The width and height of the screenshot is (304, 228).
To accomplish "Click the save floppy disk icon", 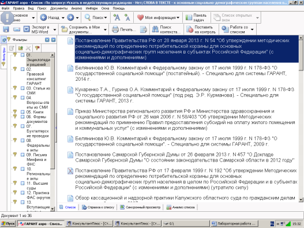I will click(6, 29).
